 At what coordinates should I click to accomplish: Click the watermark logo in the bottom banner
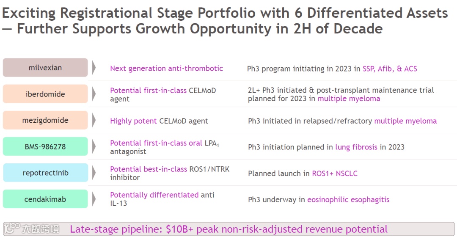32,229
